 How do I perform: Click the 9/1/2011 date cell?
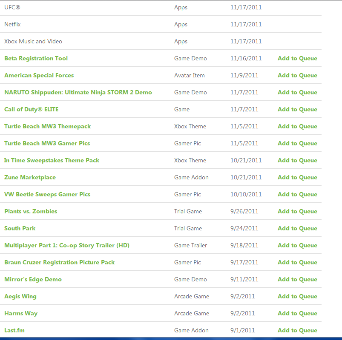pyautogui.click(x=242, y=330)
